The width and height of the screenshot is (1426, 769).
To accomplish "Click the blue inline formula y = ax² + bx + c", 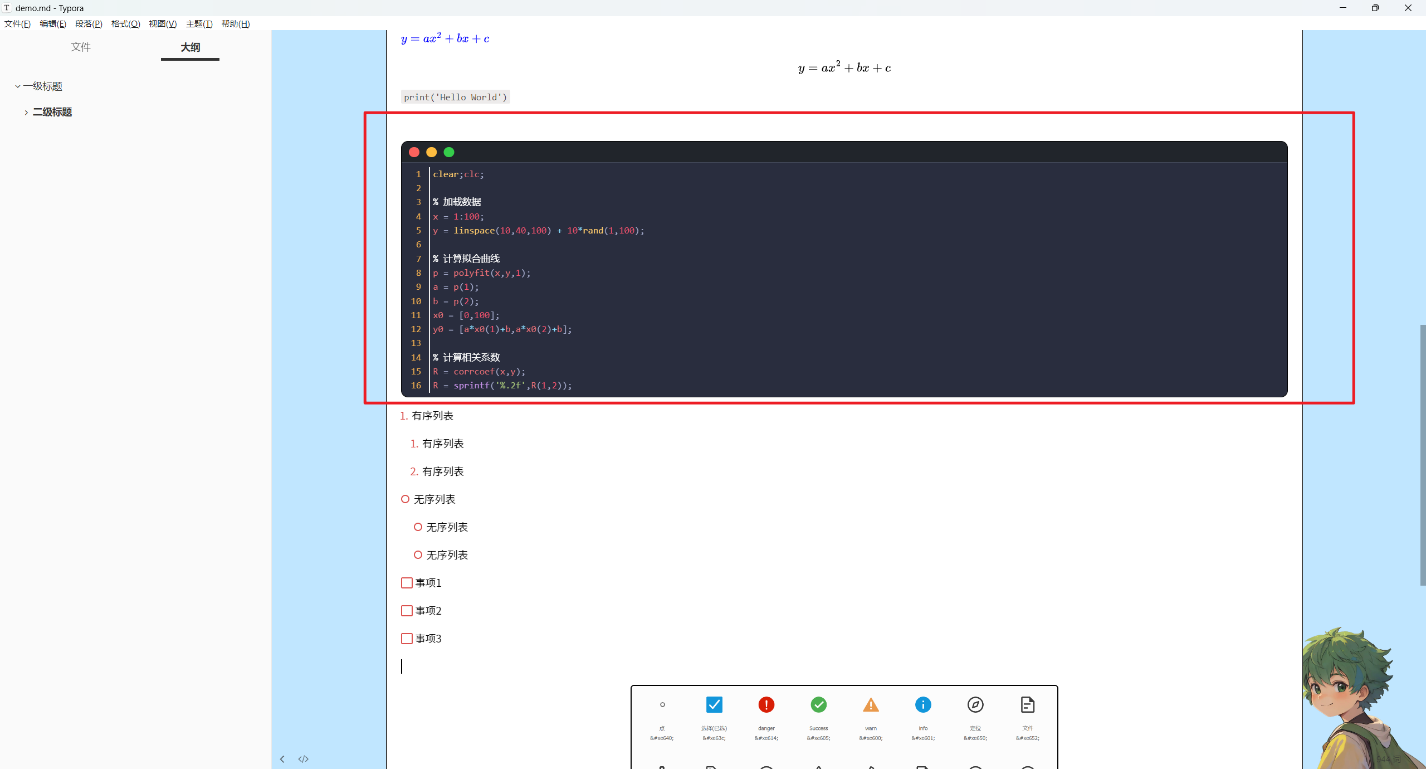I will pos(445,38).
